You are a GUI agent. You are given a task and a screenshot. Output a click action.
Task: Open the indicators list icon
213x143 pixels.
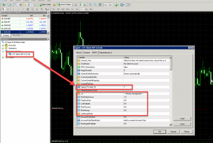(x=116, y=5)
